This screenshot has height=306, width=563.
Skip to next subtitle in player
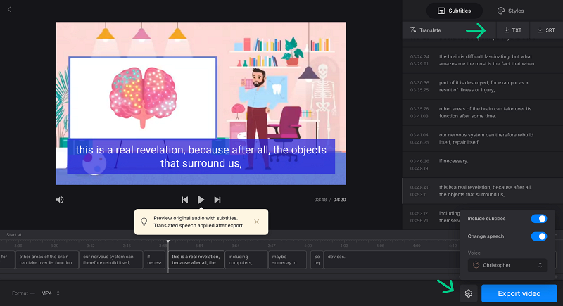[217, 200]
